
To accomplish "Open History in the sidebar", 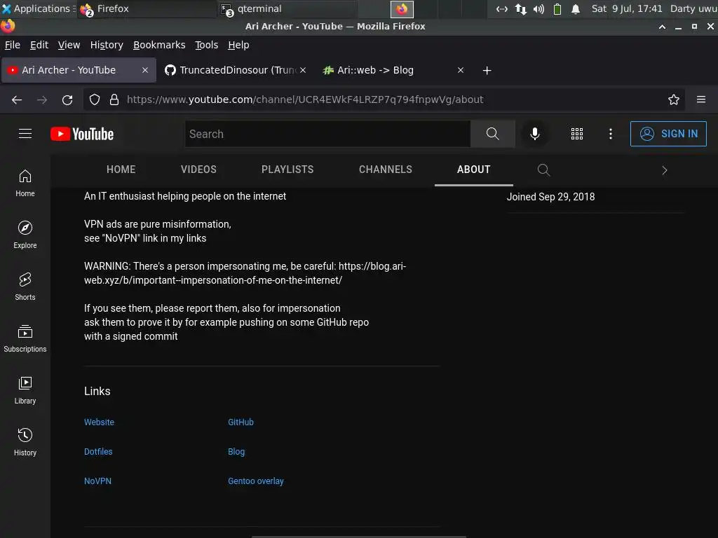I will (x=25, y=441).
